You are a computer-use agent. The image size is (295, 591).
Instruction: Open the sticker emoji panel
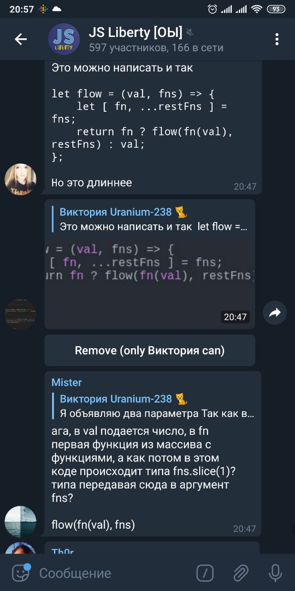[x=20, y=573]
